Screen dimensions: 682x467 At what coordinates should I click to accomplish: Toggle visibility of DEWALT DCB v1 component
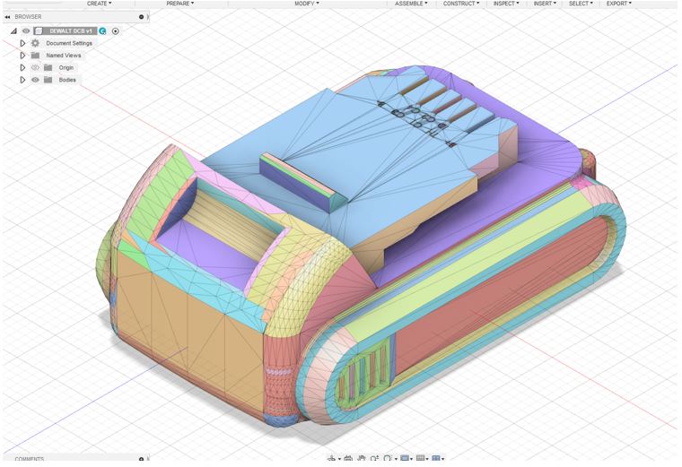tap(26, 31)
